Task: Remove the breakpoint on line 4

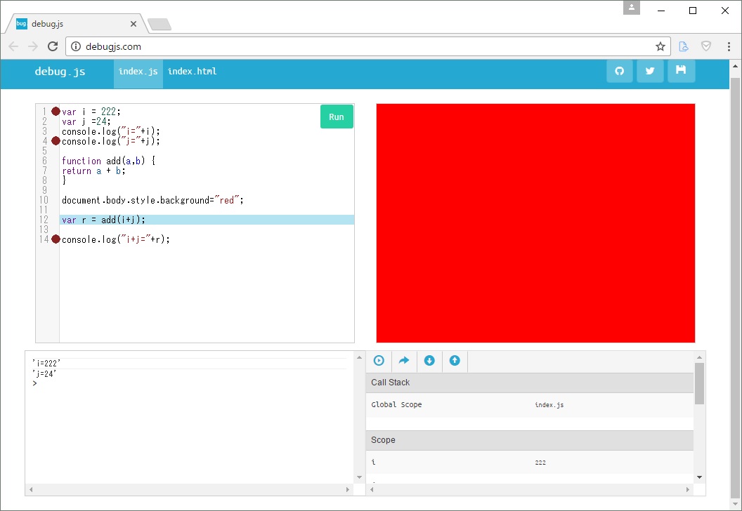Action: [x=56, y=141]
